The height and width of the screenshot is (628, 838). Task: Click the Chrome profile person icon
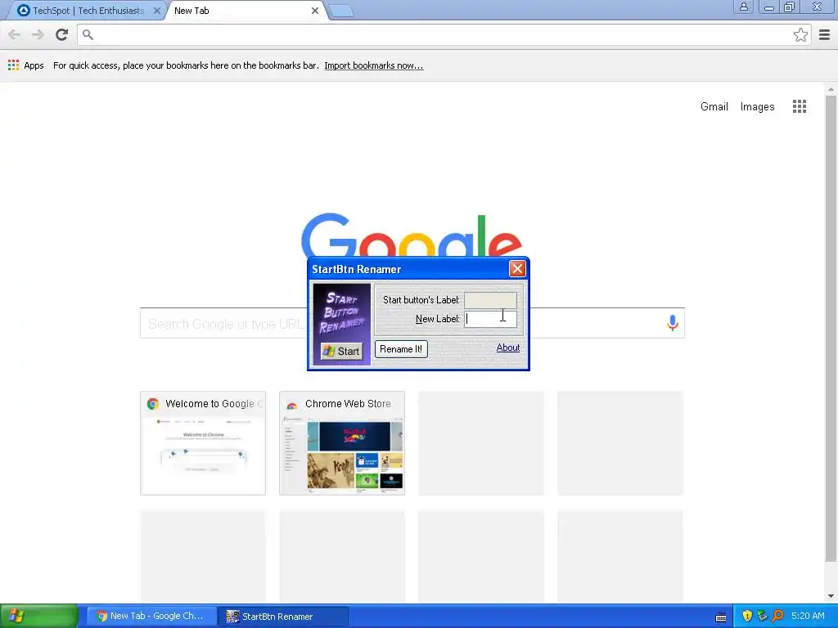(x=743, y=7)
